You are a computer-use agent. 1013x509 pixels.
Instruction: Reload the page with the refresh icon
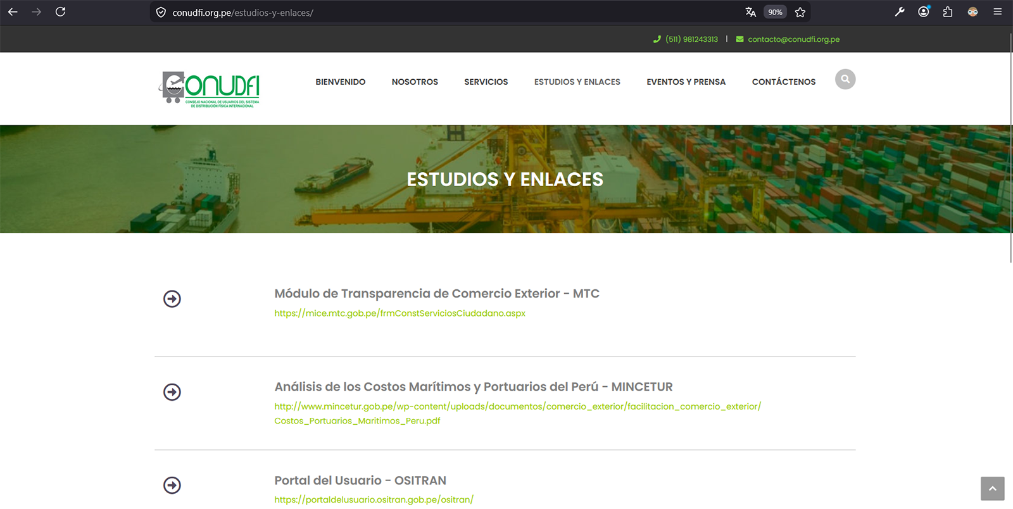click(60, 12)
